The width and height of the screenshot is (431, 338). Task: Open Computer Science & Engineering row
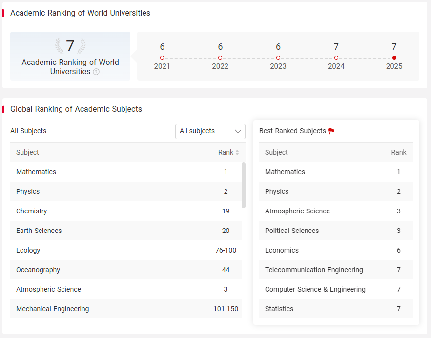click(336, 289)
